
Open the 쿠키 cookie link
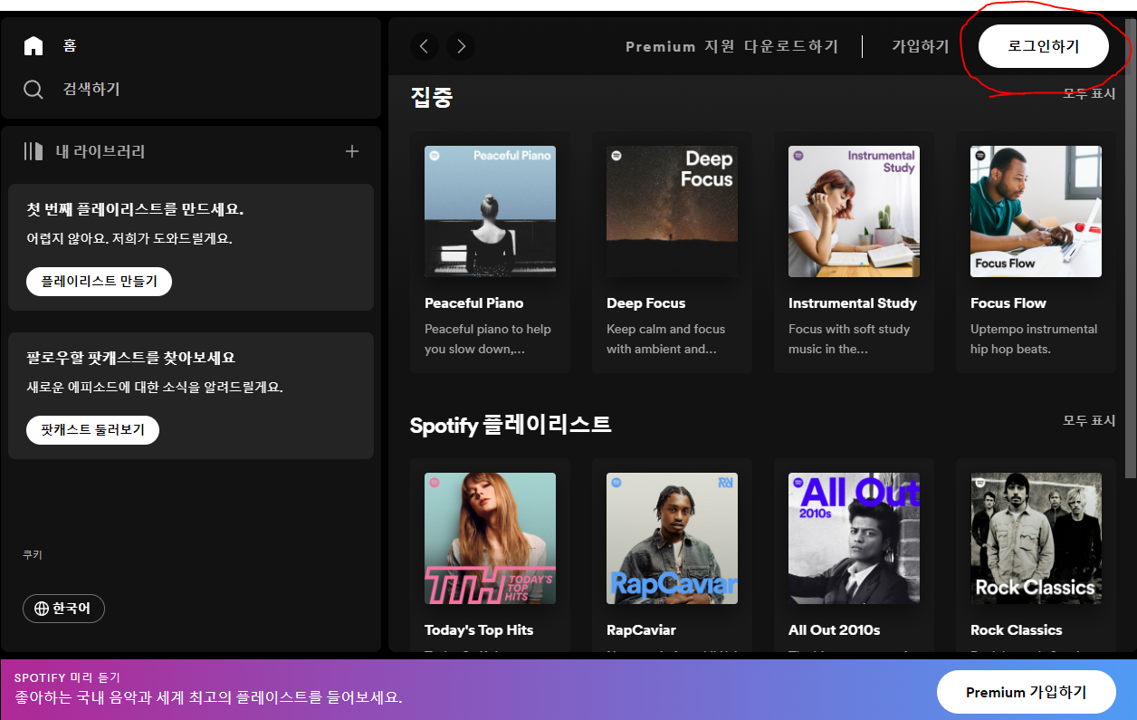(33, 555)
